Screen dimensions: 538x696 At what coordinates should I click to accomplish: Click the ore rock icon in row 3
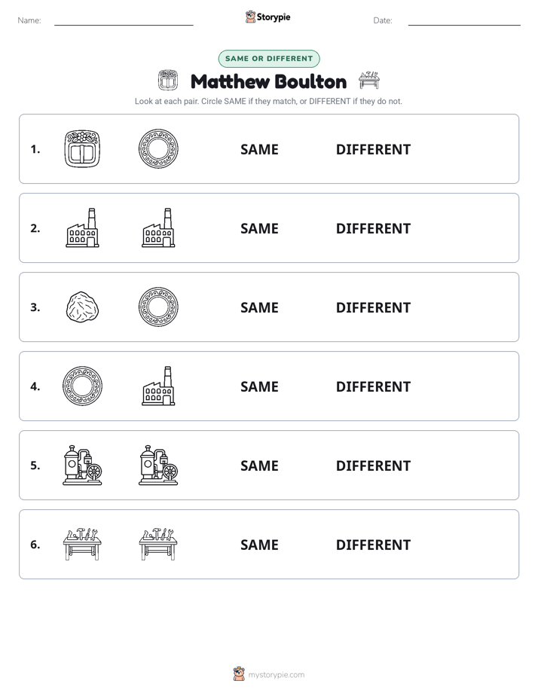tap(82, 307)
